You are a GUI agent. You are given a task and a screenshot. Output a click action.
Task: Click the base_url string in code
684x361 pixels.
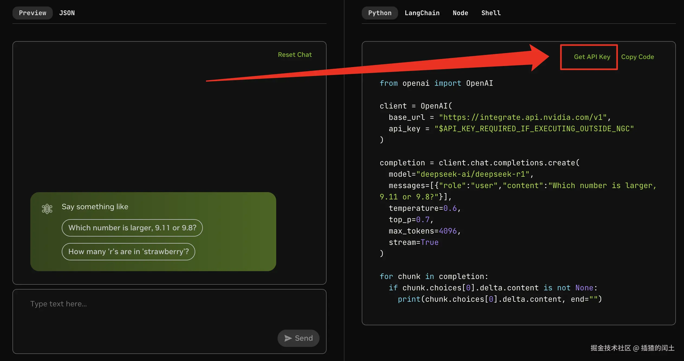pyautogui.click(x=523, y=117)
